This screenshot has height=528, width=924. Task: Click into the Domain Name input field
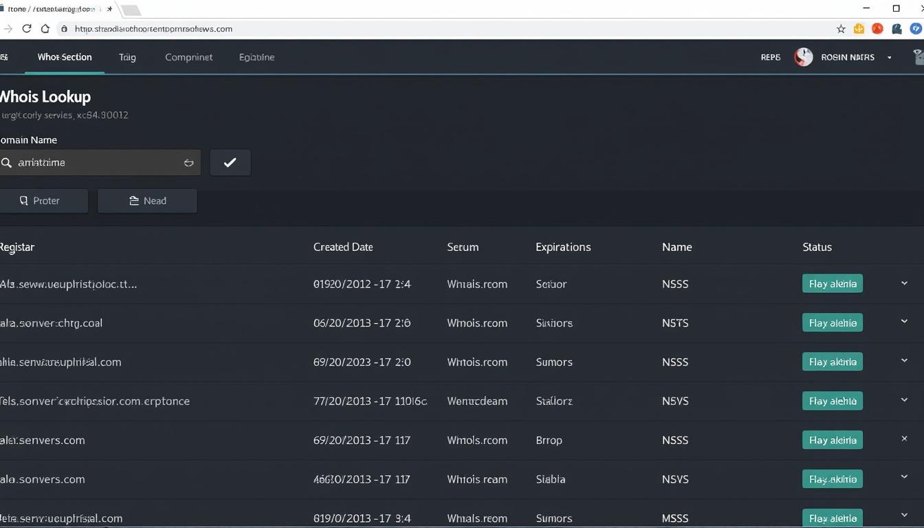[x=100, y=162]
